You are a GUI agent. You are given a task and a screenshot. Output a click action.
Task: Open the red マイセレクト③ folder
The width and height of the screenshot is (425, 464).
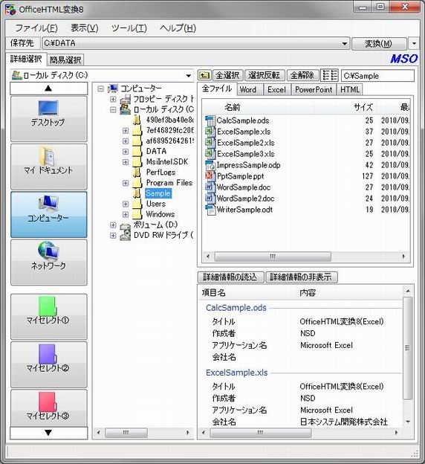49,408
